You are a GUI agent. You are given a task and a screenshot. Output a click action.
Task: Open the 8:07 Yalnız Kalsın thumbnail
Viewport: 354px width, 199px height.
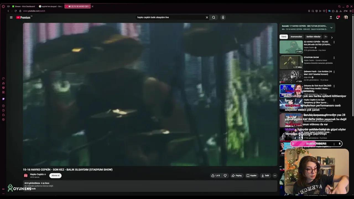[x=291, y=47]
